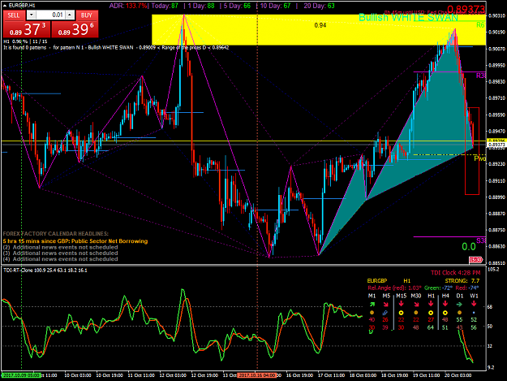Click the 'Red: -74°' angle value
Image resolution: width=507 pixels, height=381 pixels.
point(467,288)
